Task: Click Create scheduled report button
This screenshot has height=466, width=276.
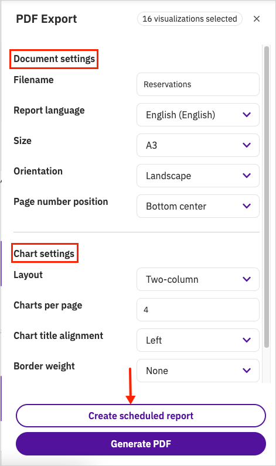Action: [141, 416]
